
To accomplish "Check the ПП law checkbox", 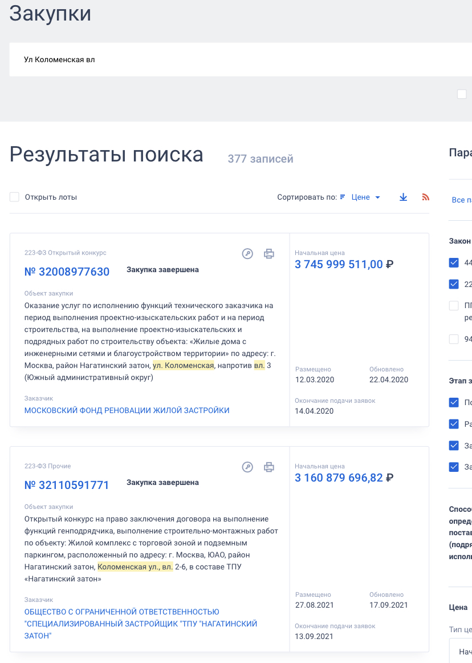I will pos(454,306).
